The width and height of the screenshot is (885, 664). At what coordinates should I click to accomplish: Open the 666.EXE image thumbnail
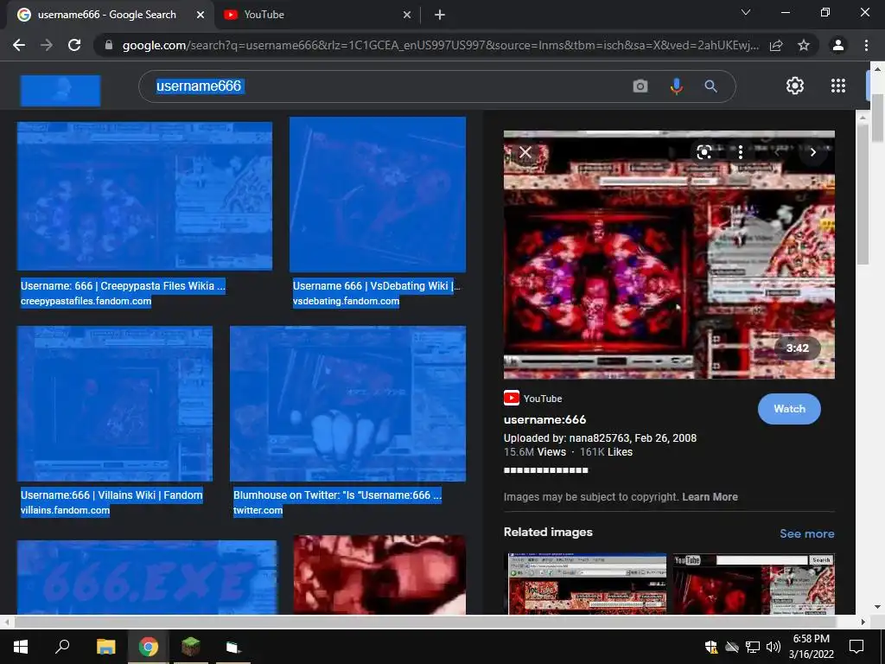point(147,577)
